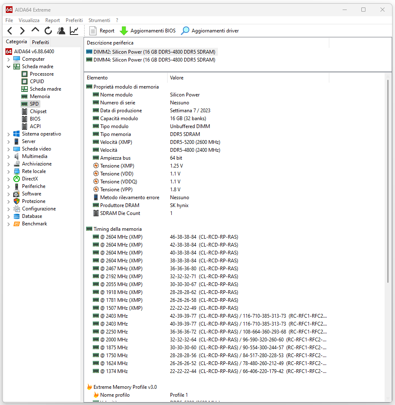Select DIMM4: Silicon Power device row
Viewport: 395px width, 405px height.
pos(151,60)
